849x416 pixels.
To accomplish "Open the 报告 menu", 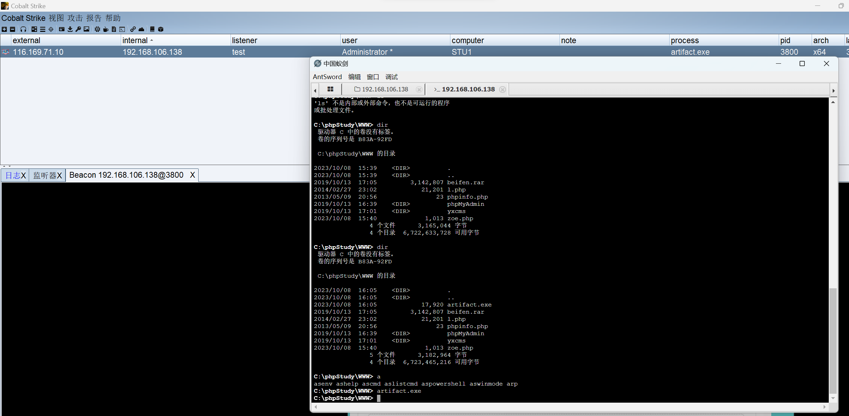I will 94,18.
